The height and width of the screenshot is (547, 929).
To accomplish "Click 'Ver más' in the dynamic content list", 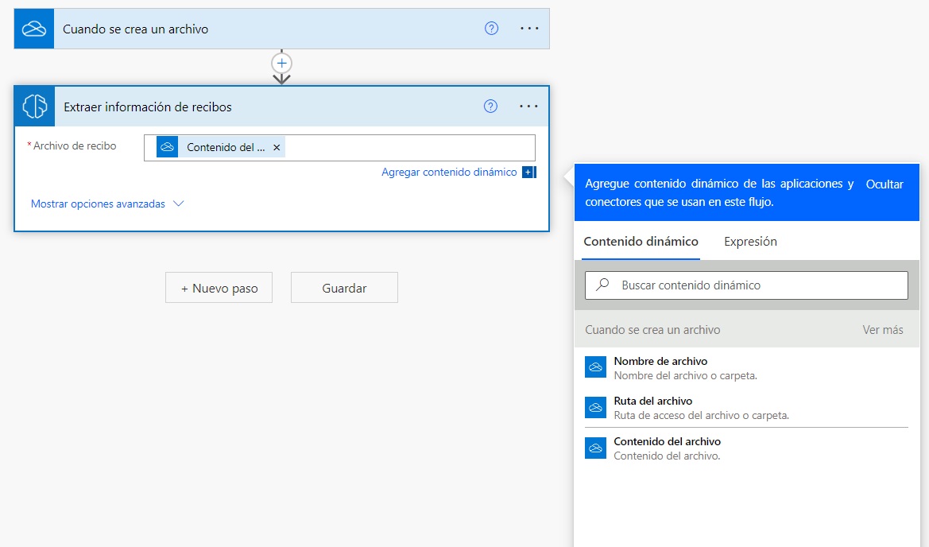I will coord(882,330).
